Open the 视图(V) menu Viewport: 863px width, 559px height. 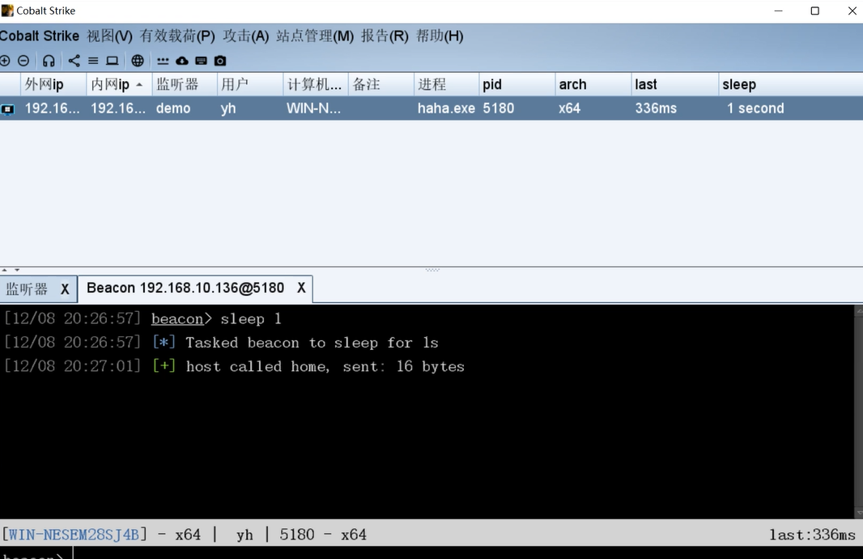(109, 36)
